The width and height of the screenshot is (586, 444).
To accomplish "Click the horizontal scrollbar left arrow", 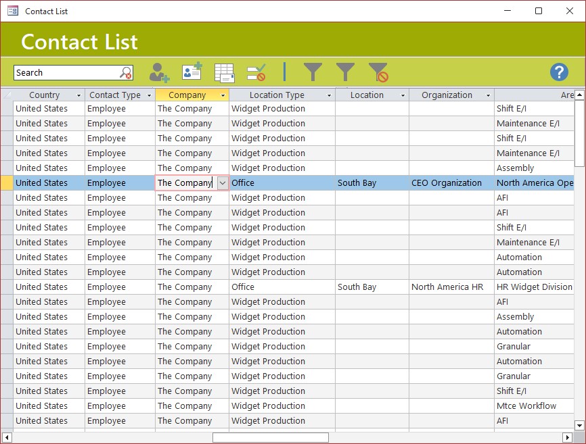I will coord(7,437).
